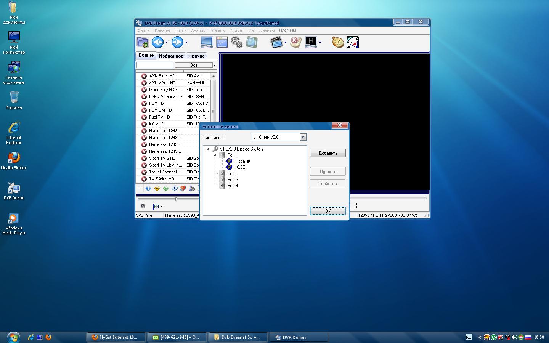Select Port 2 in the tree
Viewport: 549px width, 343px height.
[x=233, y=173]
